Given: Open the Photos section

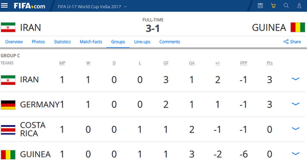Looking at the screenshot, I should click(x=38, y=42).
